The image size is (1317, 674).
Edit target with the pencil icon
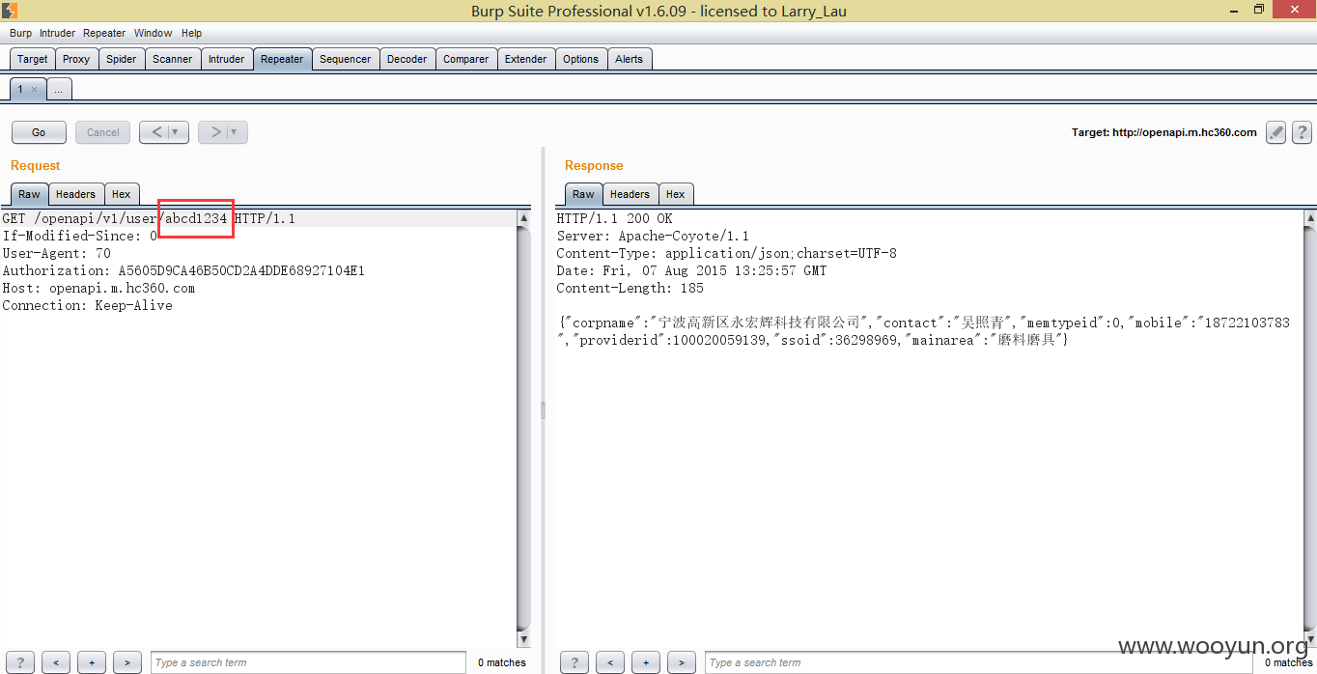coord(1276,132)
